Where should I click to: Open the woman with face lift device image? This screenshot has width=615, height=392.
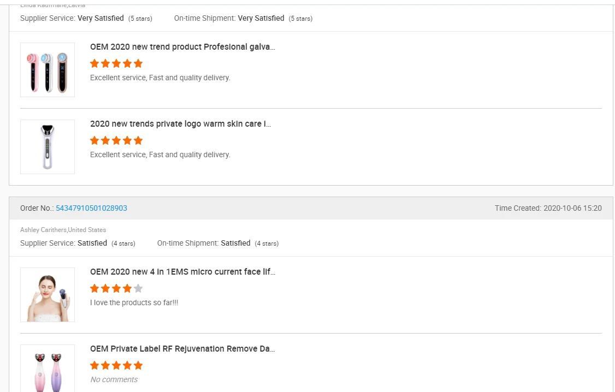[x=48, y=295]
